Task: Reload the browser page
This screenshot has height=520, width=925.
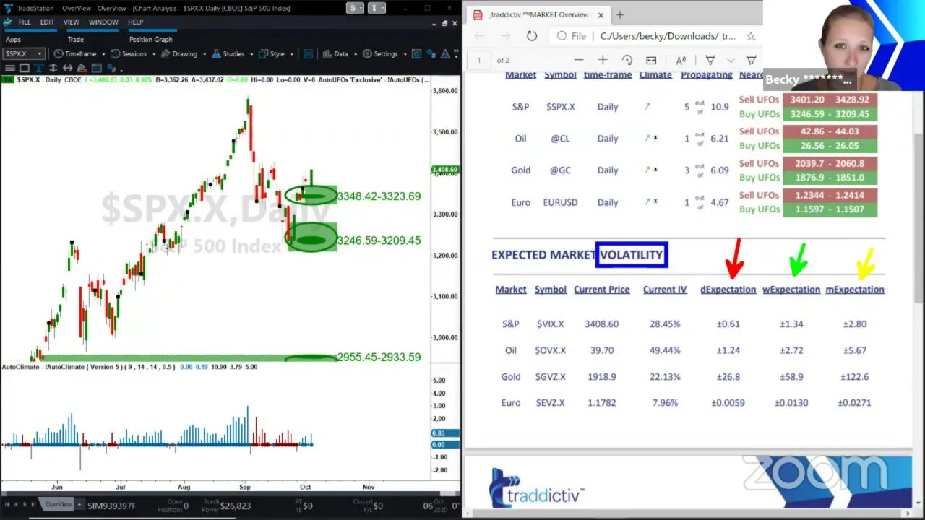Action: click(x=532, y=35)
